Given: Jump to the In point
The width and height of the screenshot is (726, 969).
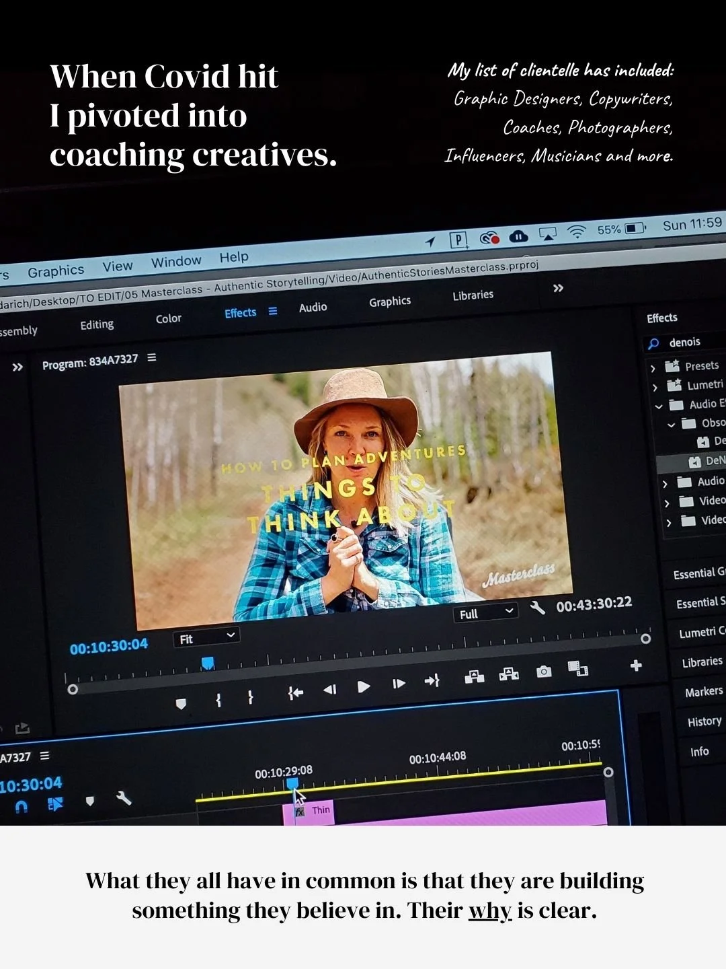Looking at the screenshot, I should pos(295,692).
